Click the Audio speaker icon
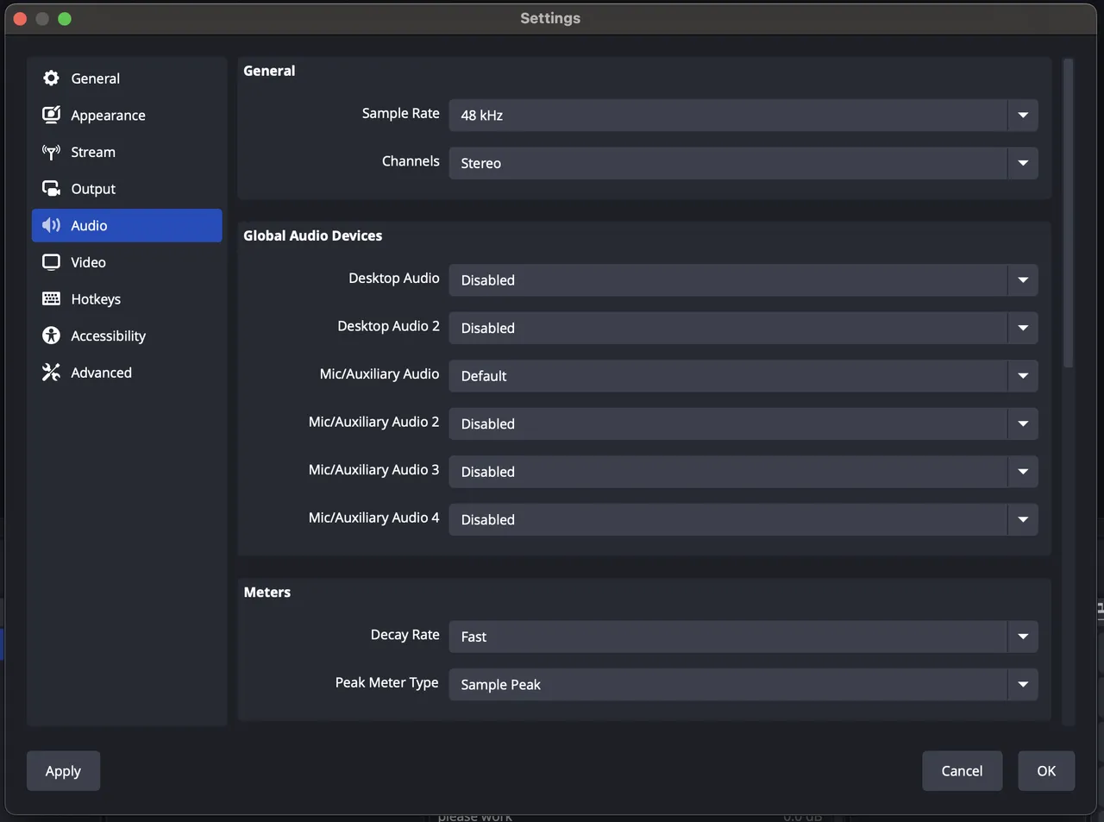This screenshot has width=1104, height=822. 51,225
